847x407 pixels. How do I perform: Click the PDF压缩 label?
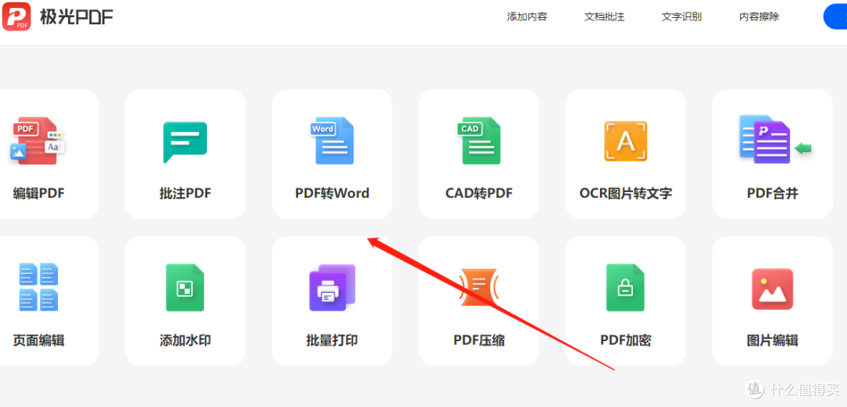click(479, 340)
